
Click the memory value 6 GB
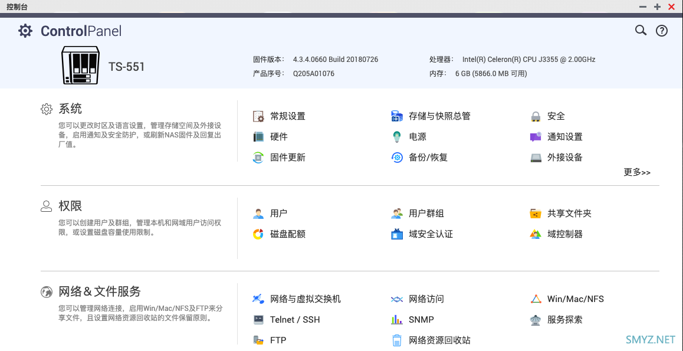[x=491, y=74]
